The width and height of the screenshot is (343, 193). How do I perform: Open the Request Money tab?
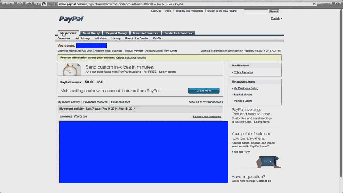[116, 33]
